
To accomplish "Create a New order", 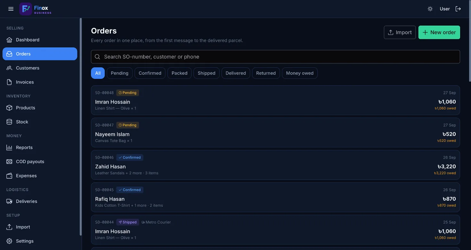I will coord(439,32).
